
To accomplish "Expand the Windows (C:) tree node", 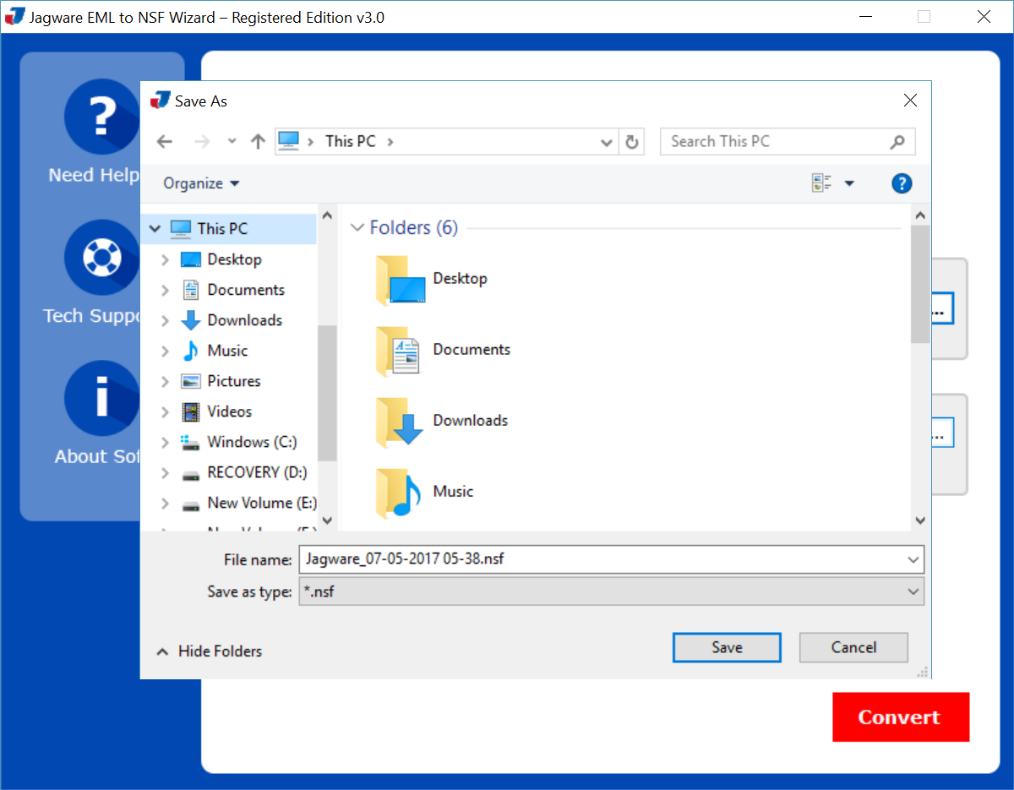I will pyautogui.click(x=165, y=442).
